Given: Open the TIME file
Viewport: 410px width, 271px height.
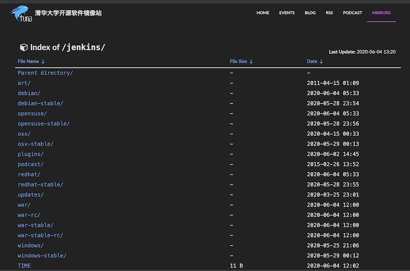Looking at the screenshot, I should (x=24, y=266).
